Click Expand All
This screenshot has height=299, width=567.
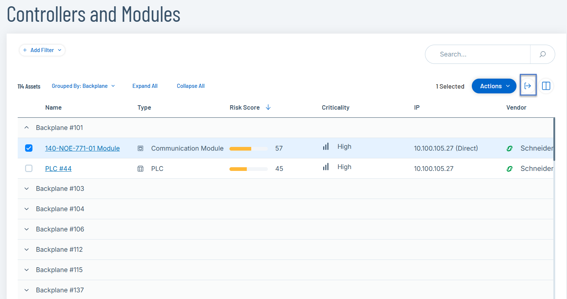pyautogui.click(x=145, y=86)
